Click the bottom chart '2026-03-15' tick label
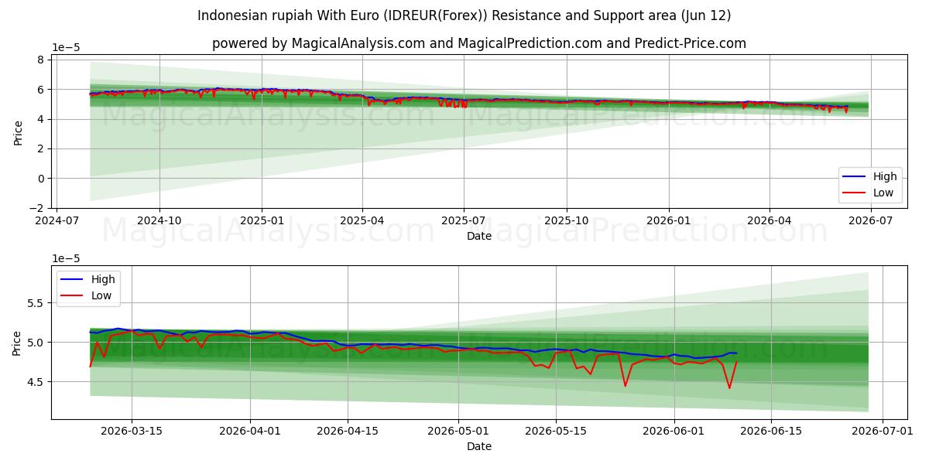 tap(131, 432)
